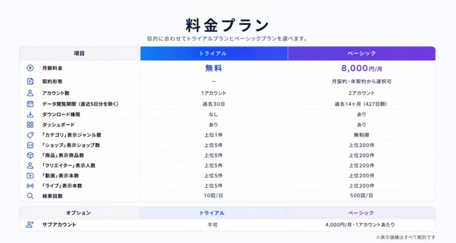Click the storefront icon beside ショップ row

coord(30,145)
